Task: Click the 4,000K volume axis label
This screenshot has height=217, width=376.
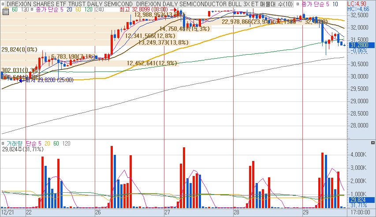Action: 358,154
